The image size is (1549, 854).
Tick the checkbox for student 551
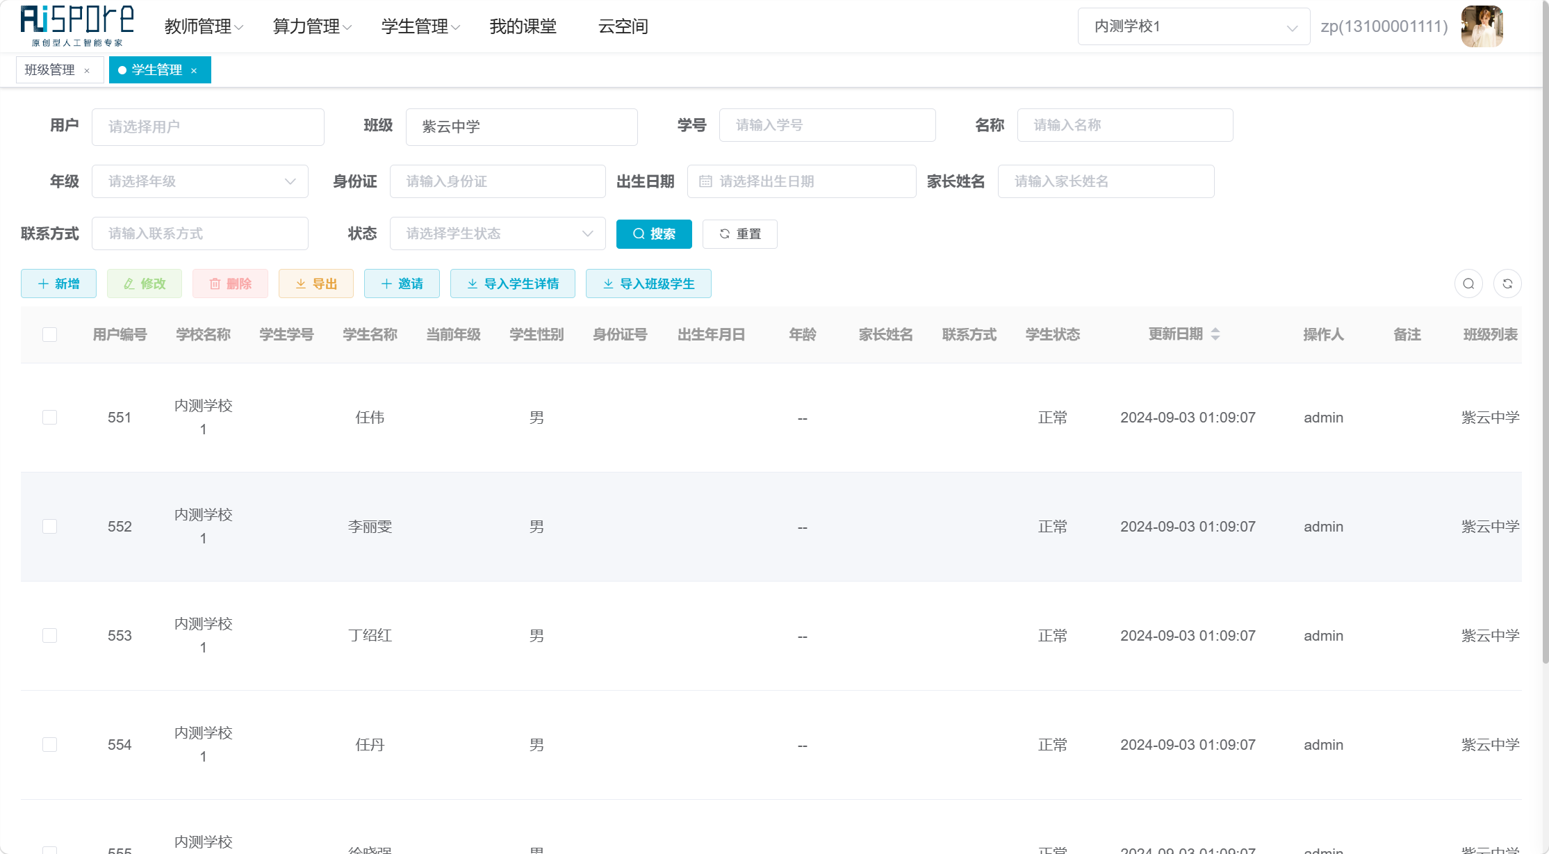click(x=49, y=417)
